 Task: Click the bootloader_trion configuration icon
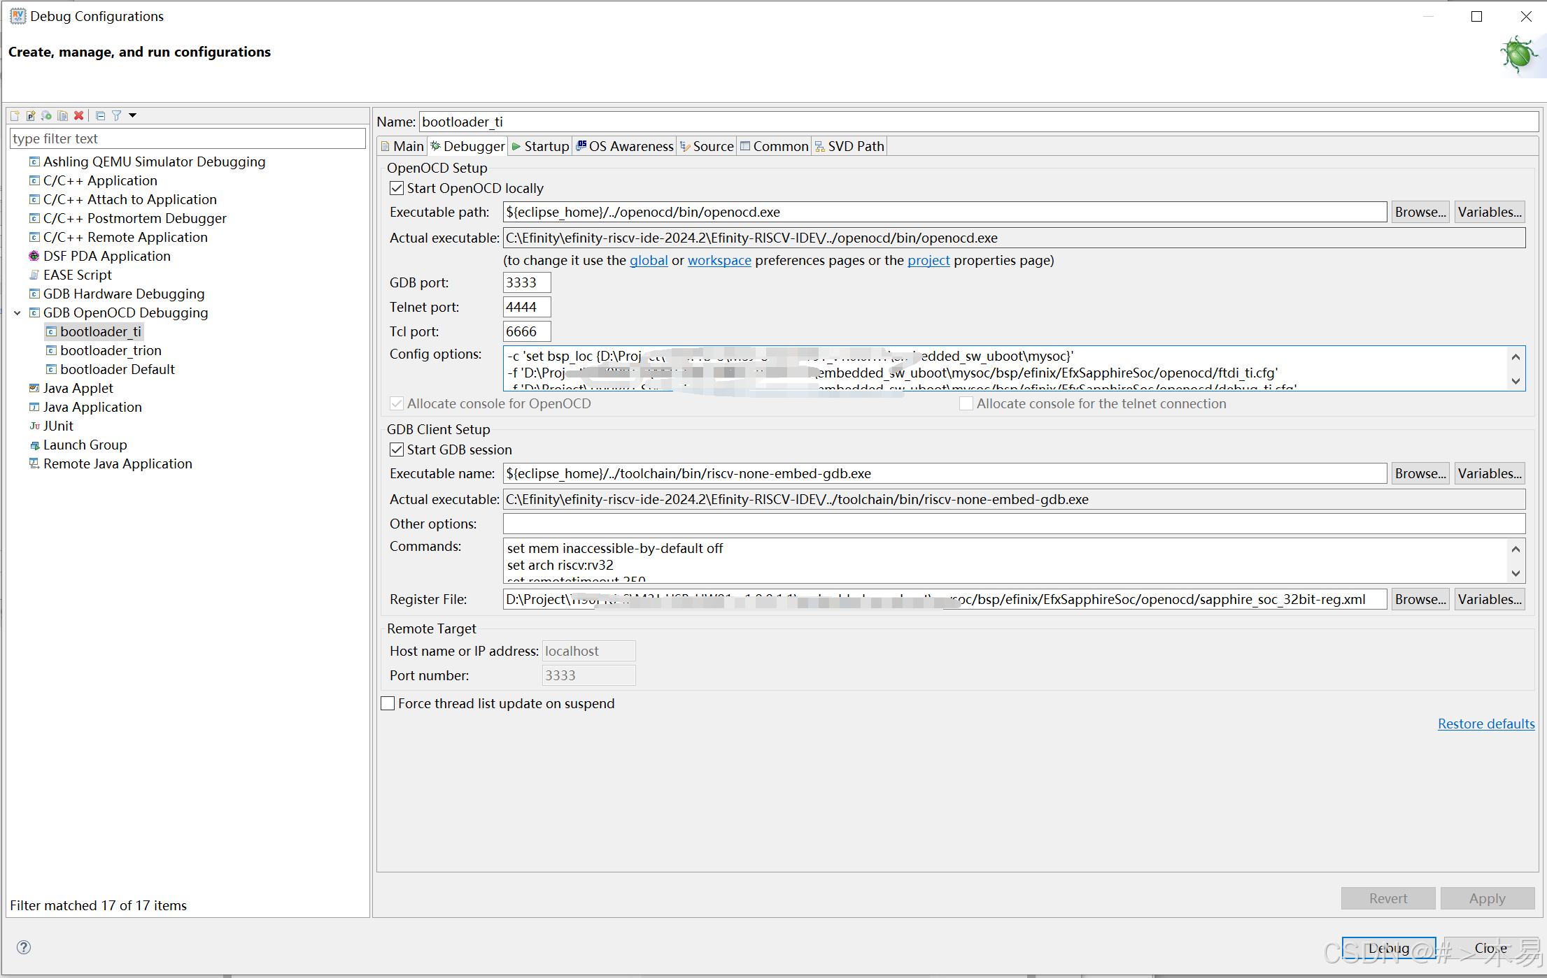click(51, 350)
